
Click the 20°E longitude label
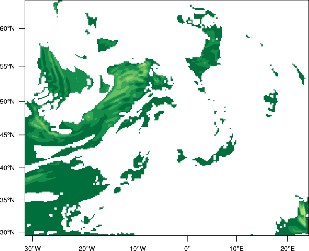coord(287,248)
